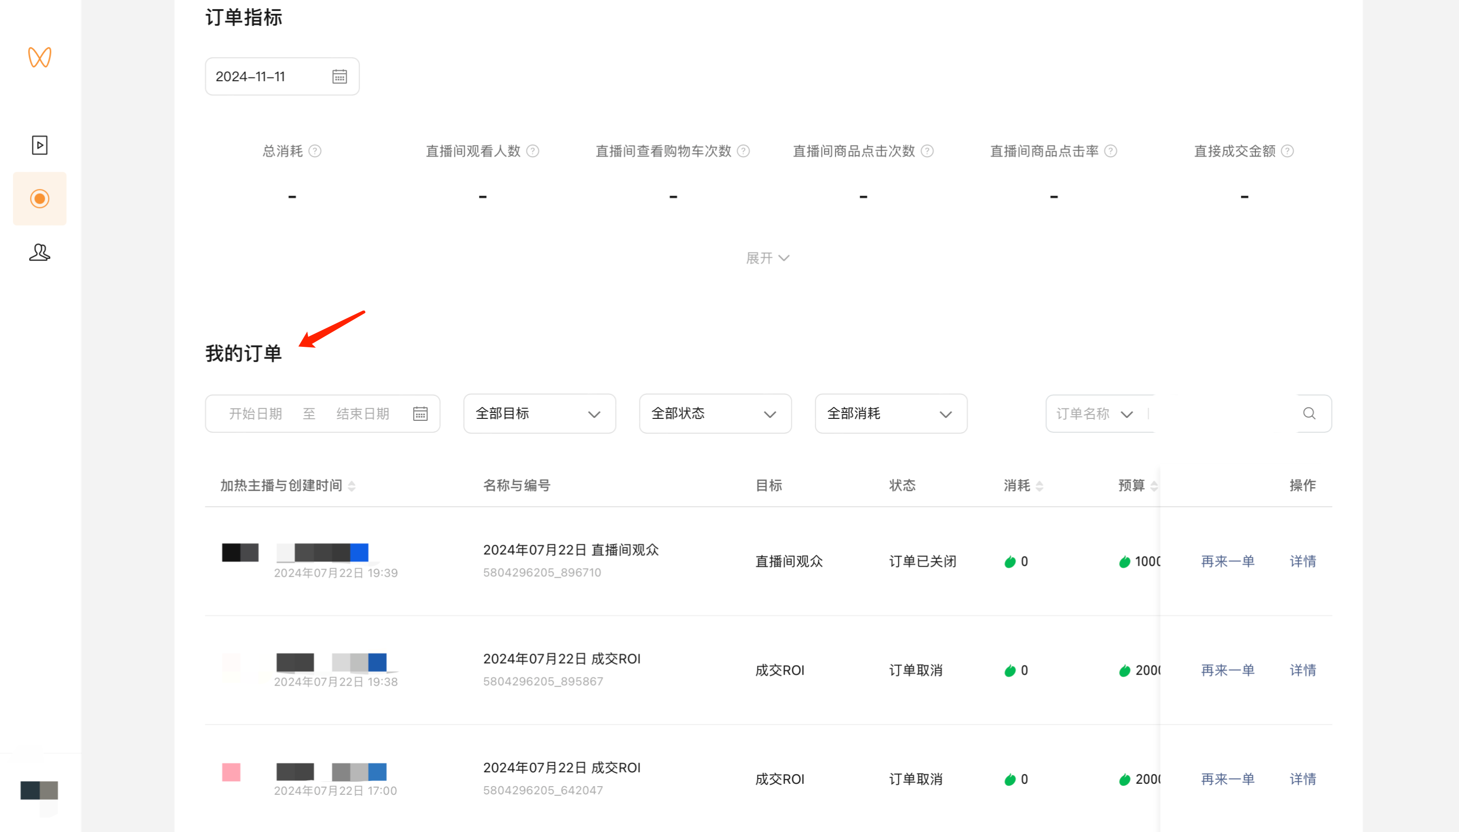
Task: Click the 直接成交金额 help icon
Action: [1287, 151]
